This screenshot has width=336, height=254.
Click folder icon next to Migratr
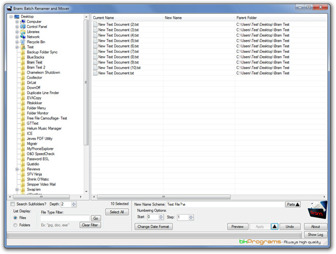23,144
